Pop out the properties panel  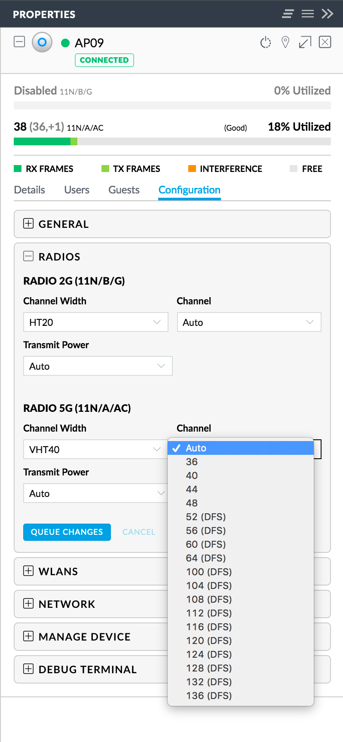305,43
